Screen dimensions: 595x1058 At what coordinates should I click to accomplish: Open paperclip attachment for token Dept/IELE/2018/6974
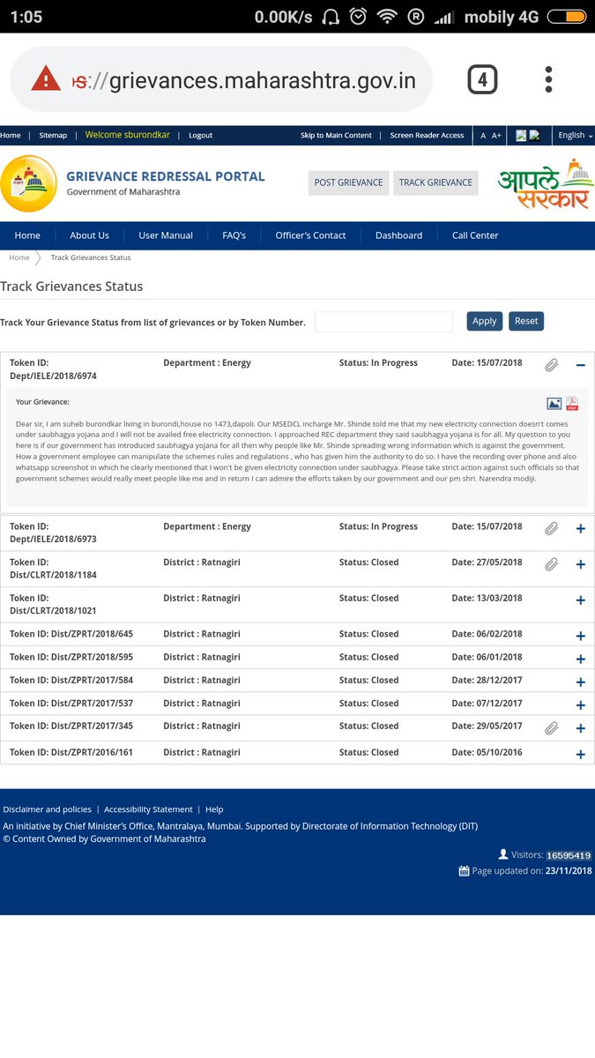[552, 365]
